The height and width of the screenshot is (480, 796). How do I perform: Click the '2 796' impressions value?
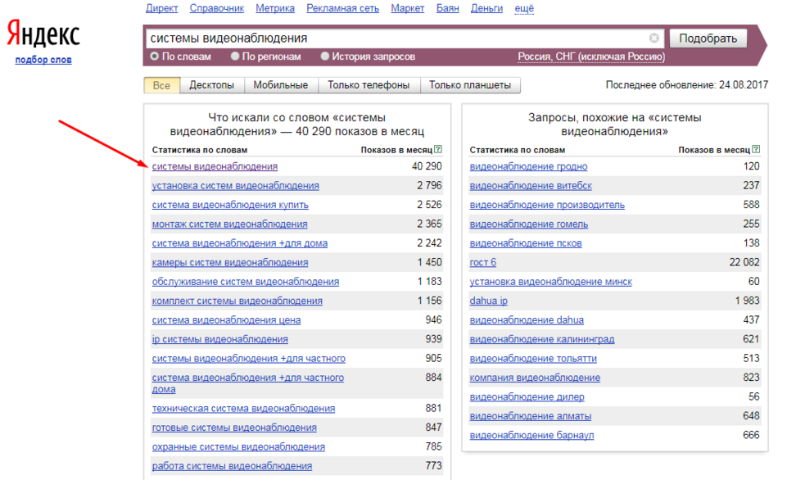tap(429, 186)
